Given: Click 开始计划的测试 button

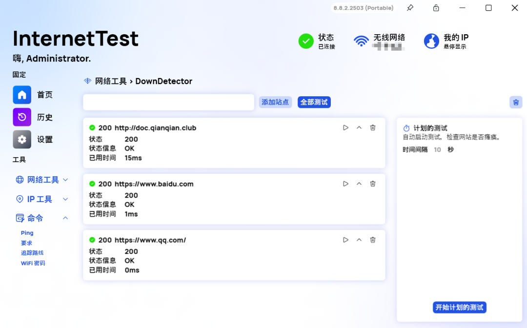Looking at the screenshot, I should pyautogui.click(x=459, y=307).
